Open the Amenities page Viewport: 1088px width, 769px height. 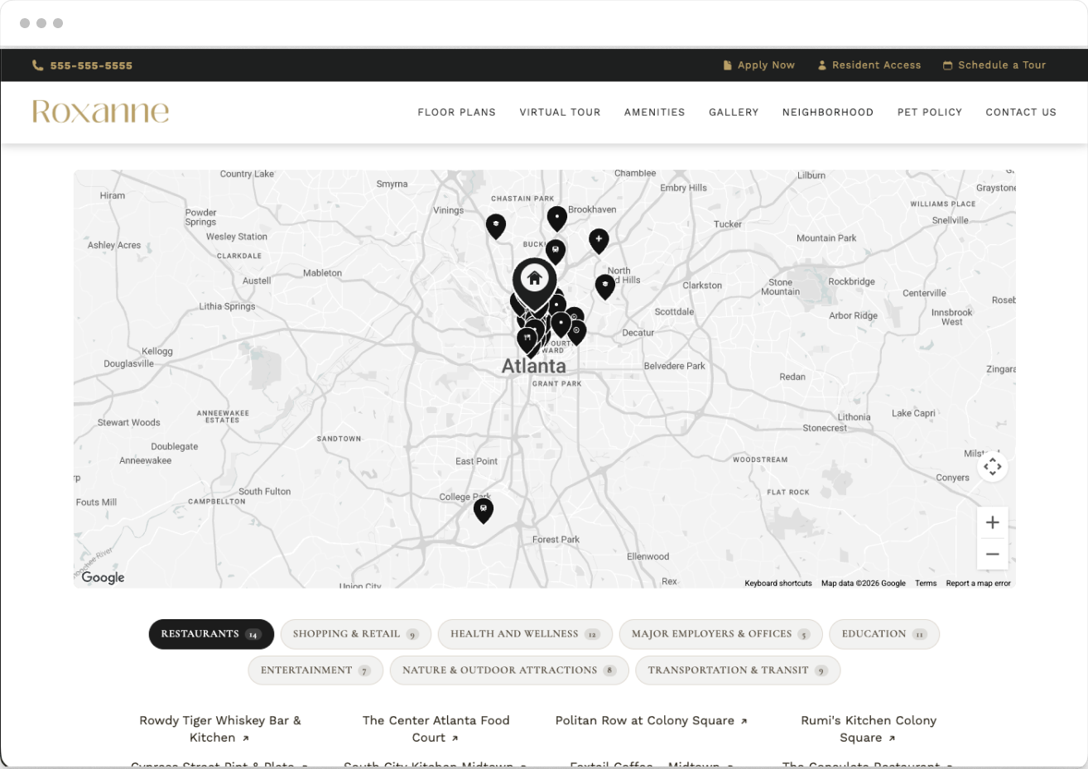654,113
